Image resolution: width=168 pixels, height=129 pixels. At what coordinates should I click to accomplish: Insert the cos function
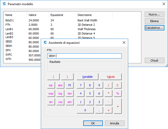click(60, 102)
